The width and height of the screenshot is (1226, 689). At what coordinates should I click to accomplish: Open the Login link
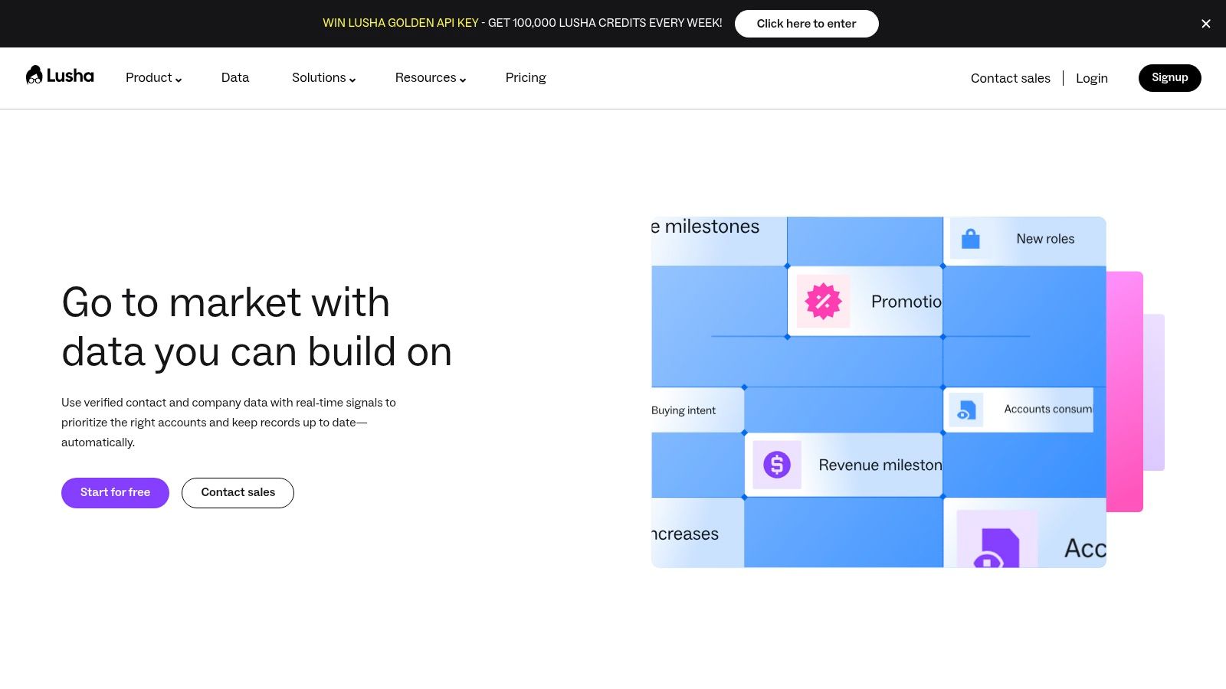[1092, 78]
